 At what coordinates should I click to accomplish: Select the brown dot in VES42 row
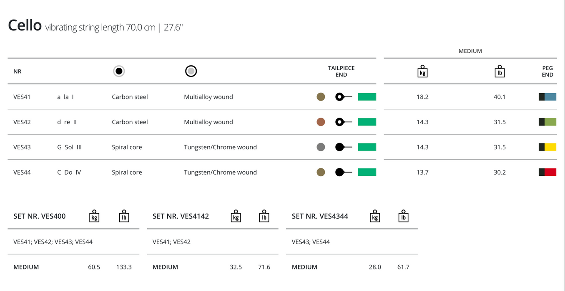click(321, 122)
